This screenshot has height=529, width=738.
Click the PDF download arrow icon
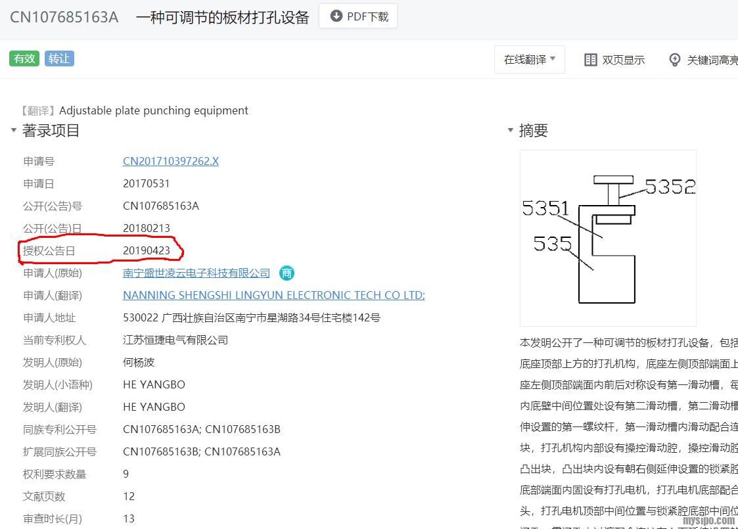336,16
